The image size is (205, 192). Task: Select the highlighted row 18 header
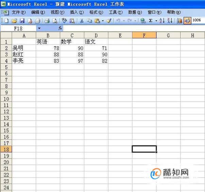[6, 149]
